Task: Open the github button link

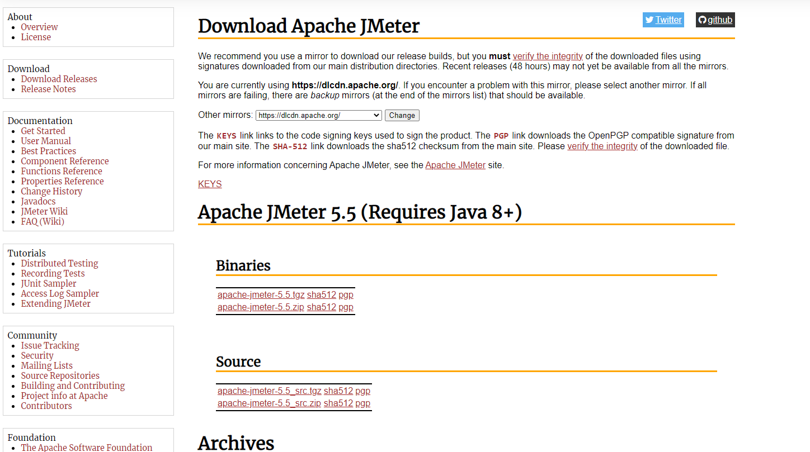Action: [715, 20]
